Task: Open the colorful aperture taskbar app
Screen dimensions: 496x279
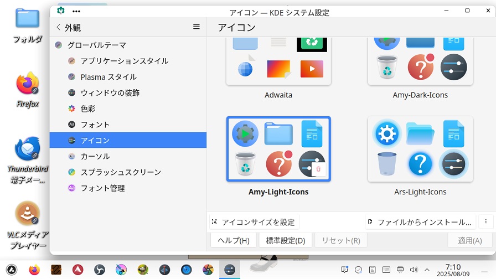Action: tap(208, 270)
